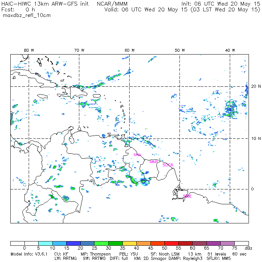Pick the yellow 35–40 dBz swatch
The image size is (262, 262).
(x=130, y=243)
